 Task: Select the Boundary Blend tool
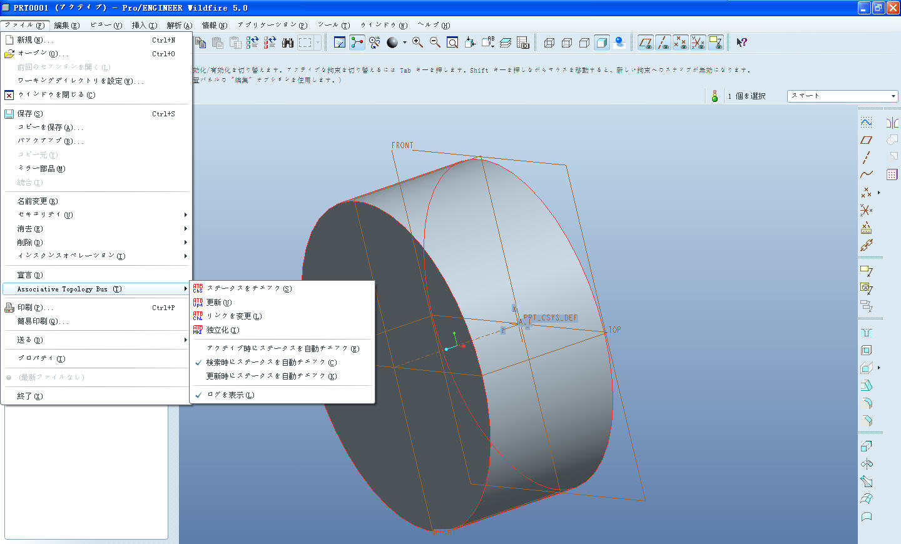866,498
